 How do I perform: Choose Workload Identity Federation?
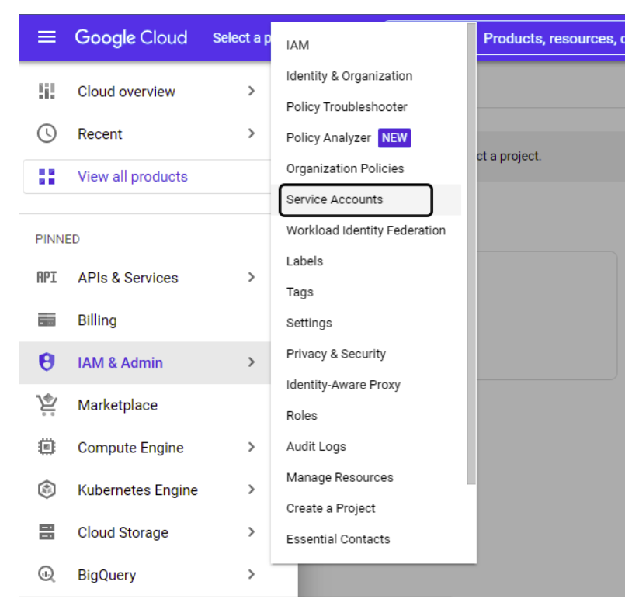pos(366,230)
